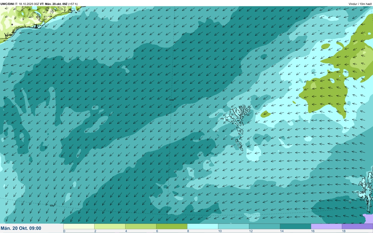Image resolution: width=373 pixels, height=233 pixels.
Task: Click the darker purple 18+ legend swatch
Action: (x=357, y=226)
